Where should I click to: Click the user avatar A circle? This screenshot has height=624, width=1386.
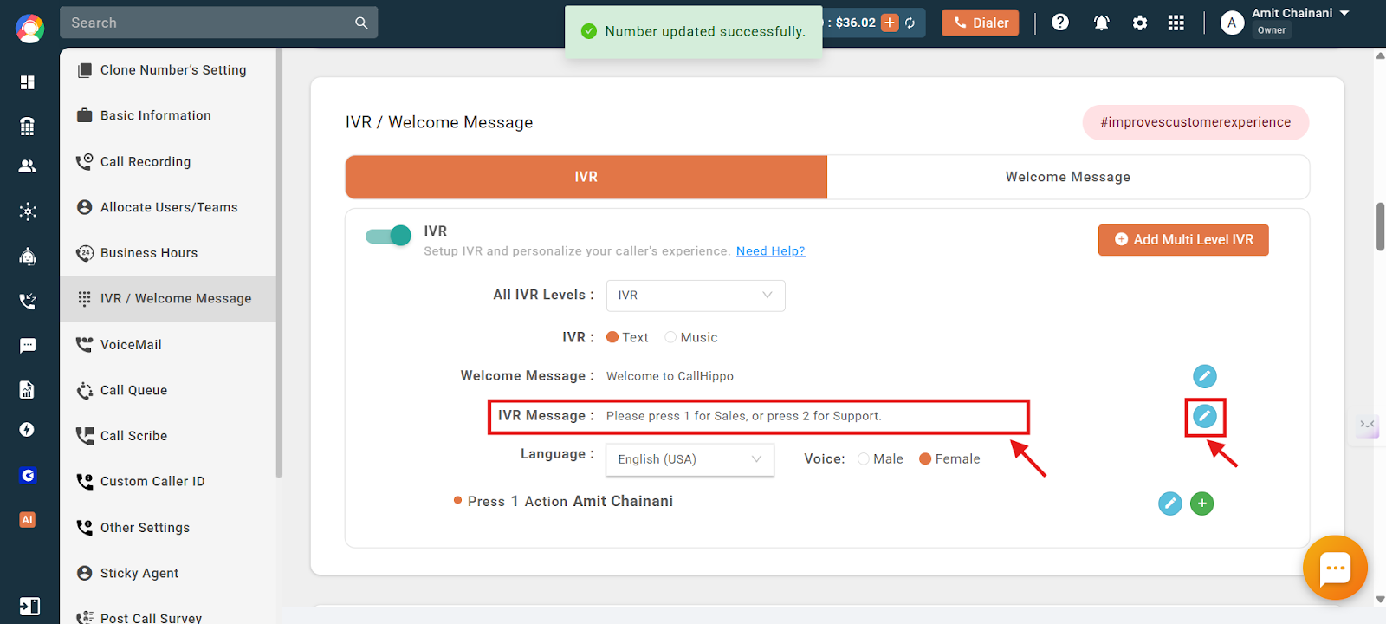coord(1232,23)
